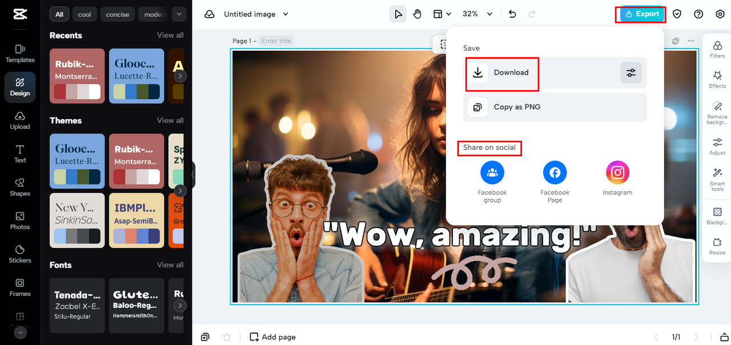Click the undo arrow icon
Image resolution: width=731 pixels, height=345 pixels.
(512, 14)
